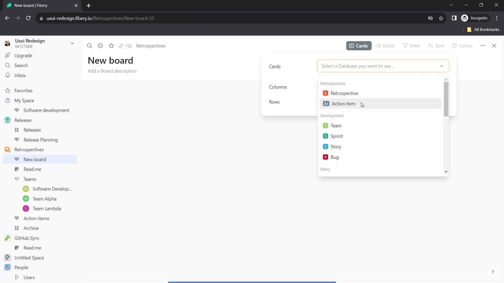Toggle the Teams section expander

(x=17, y=179)
